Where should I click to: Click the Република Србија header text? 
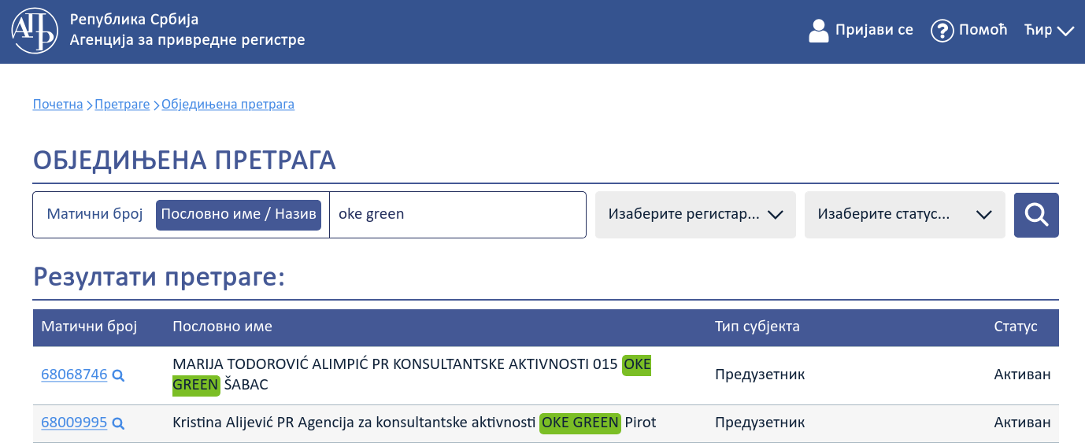(x=135, y=19)
